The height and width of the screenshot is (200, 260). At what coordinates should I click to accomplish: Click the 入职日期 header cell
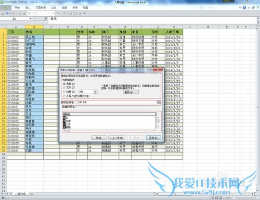coord(174,32)
